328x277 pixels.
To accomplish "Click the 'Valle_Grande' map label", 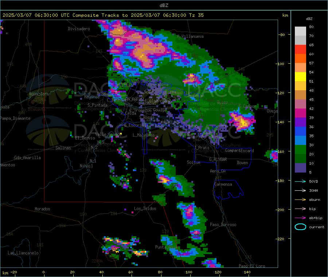I will (x=108, y=134).
